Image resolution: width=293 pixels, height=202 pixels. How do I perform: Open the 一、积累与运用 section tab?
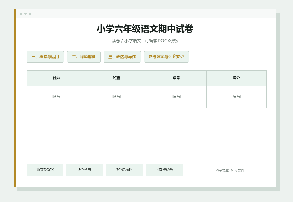point(45,57)
